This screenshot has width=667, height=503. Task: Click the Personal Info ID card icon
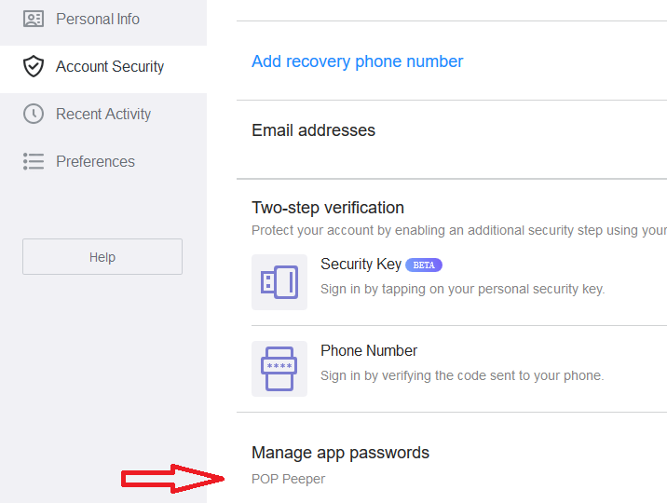tap(34, 19)
